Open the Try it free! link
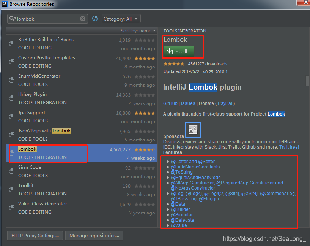The height and width of the screenshot is (246, 310). tap(289, 147)
